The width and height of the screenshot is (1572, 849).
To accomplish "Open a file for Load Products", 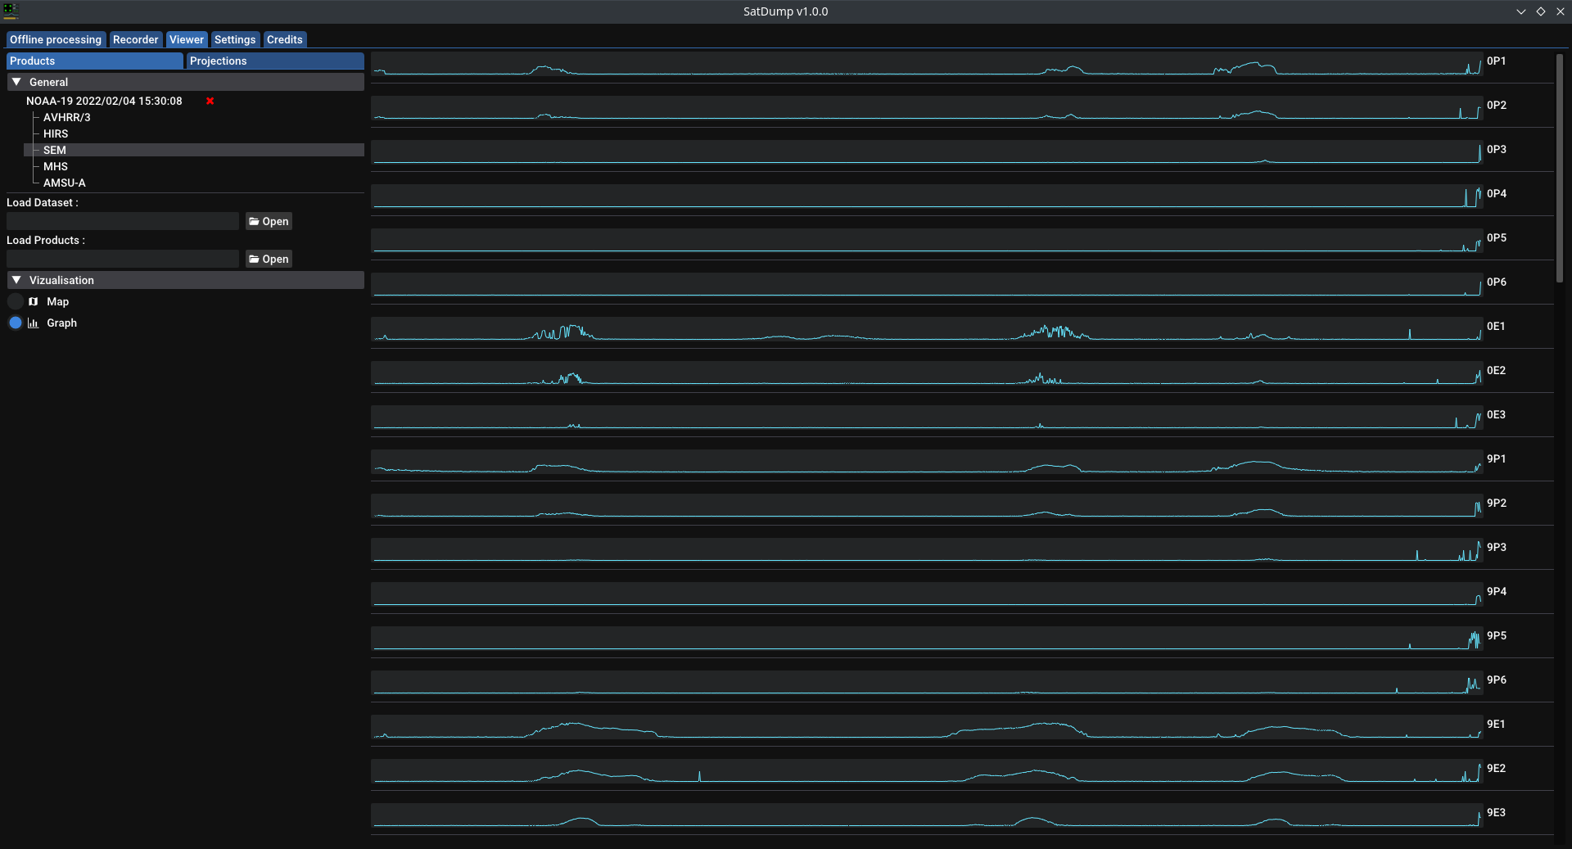I will (x=269, y=259).
